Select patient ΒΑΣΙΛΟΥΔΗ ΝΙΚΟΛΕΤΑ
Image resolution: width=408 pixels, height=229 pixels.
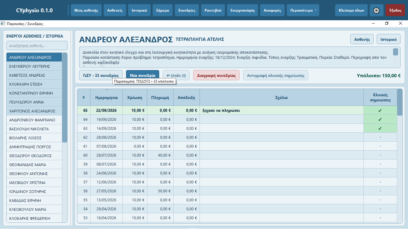(34, 129)
